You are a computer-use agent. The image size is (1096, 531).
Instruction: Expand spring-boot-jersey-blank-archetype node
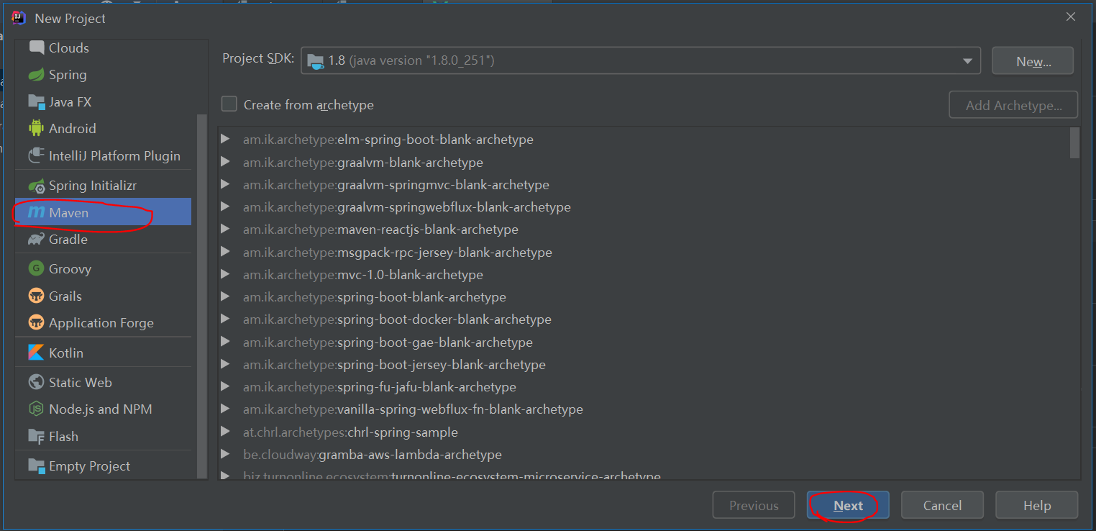tap(226, 364)
